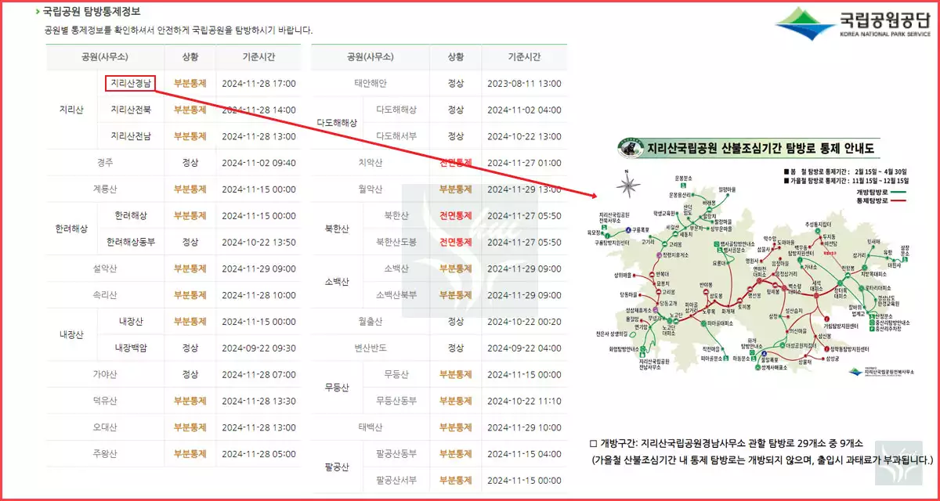The width and height of the screenshot is (940, 501).
Task: Click the compass rose on the Jirisan map
Action: pos(627,184)
